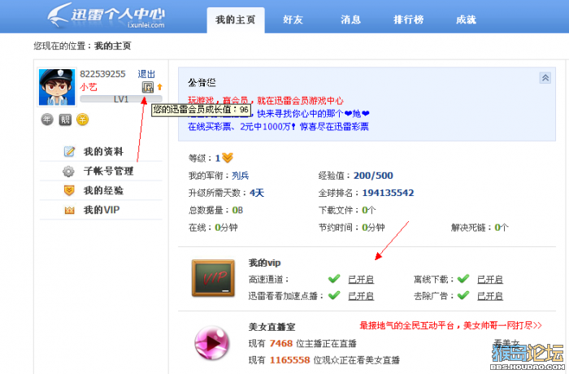The width and height of the screenshot is (569, 374).
Task: Click 已开启 link for 离线下载
Action: pos(490,280)
